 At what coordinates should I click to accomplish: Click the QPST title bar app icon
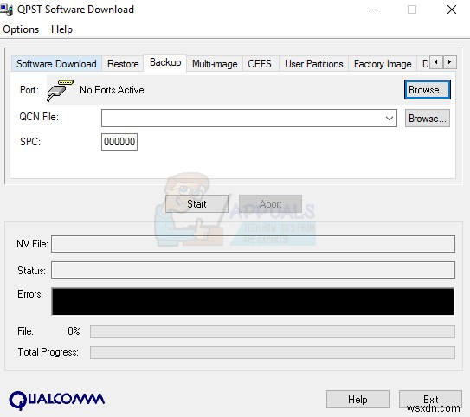pyautogui.click(x=6, y=10)
